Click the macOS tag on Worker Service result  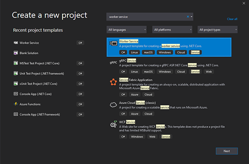[x=148, y=52]
